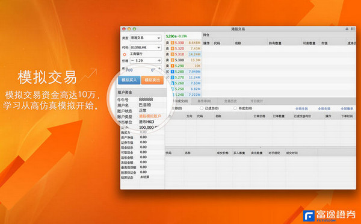
Task: Click the orange 模拟卖出 button
Action: 152,80
